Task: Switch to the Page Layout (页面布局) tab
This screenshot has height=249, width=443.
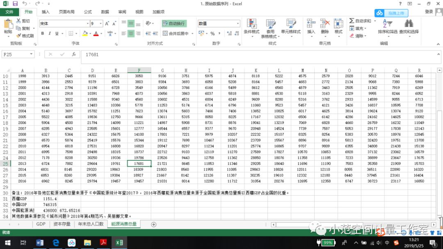Action: click(67, 12)
